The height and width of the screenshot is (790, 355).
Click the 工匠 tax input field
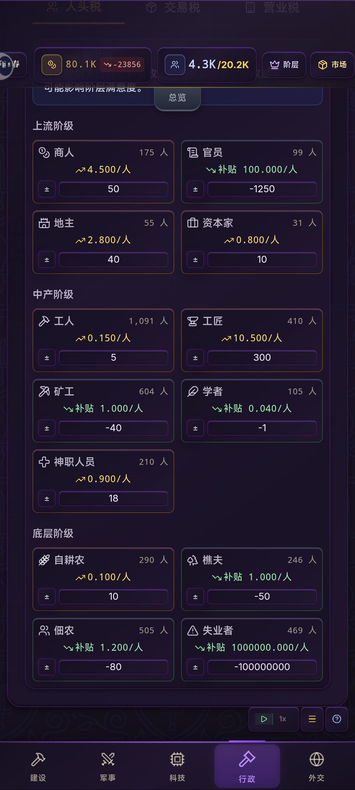point(262,358)
